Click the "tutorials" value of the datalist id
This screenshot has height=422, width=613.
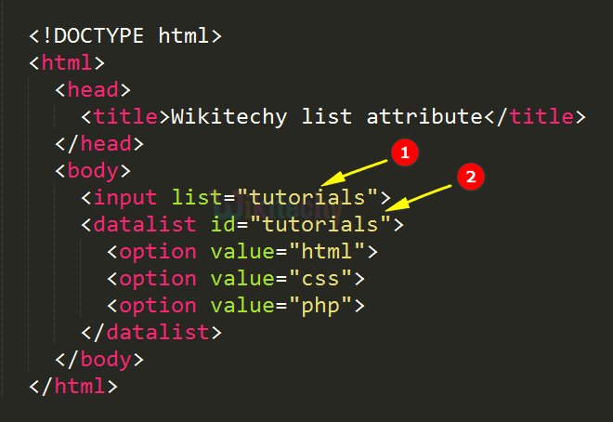(x=320, y=225)
